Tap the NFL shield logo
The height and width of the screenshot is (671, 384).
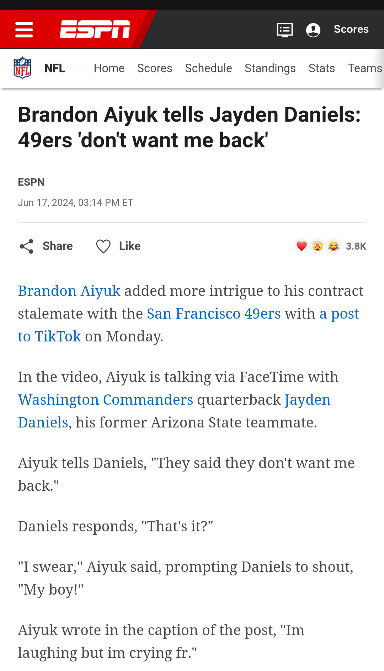pos(22,68)
